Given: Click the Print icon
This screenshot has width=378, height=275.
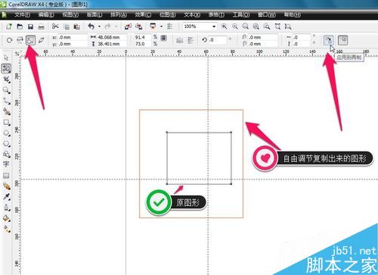Looking at the screenshot, I should (42, 27).
